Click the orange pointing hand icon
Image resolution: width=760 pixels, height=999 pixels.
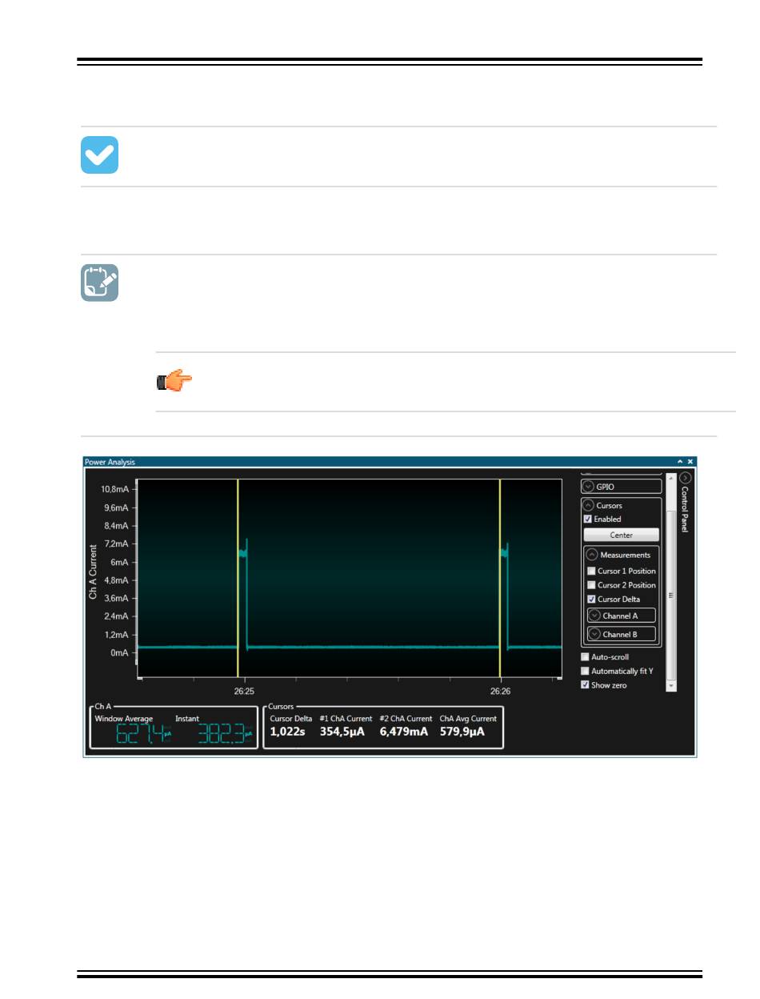point(174,381)
